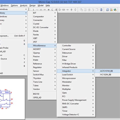Screen dimensions: 120x120
Task: Select the Opamp triangle tool
Action: [60, 10]
